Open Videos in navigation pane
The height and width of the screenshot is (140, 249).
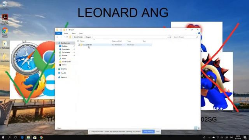click(64, 65)
